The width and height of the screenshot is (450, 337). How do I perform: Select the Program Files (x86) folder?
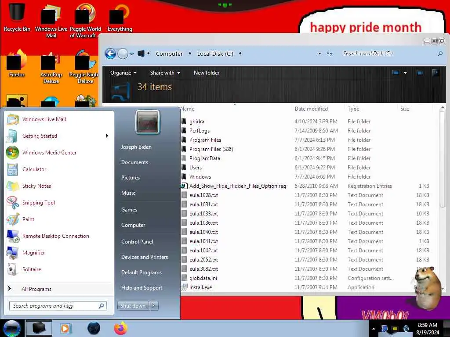pyautogui.click(x=211, y=149)
